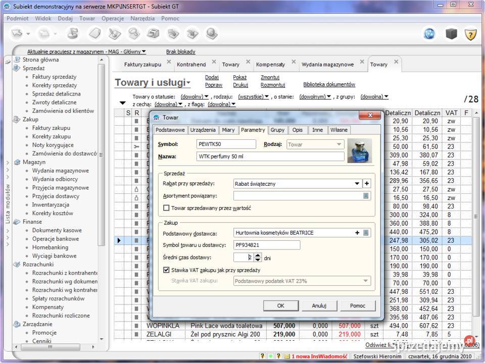Click the plus icon beside Rabat świąteczny
Viewport: 485px width, 363px height.
coord(367,184)
